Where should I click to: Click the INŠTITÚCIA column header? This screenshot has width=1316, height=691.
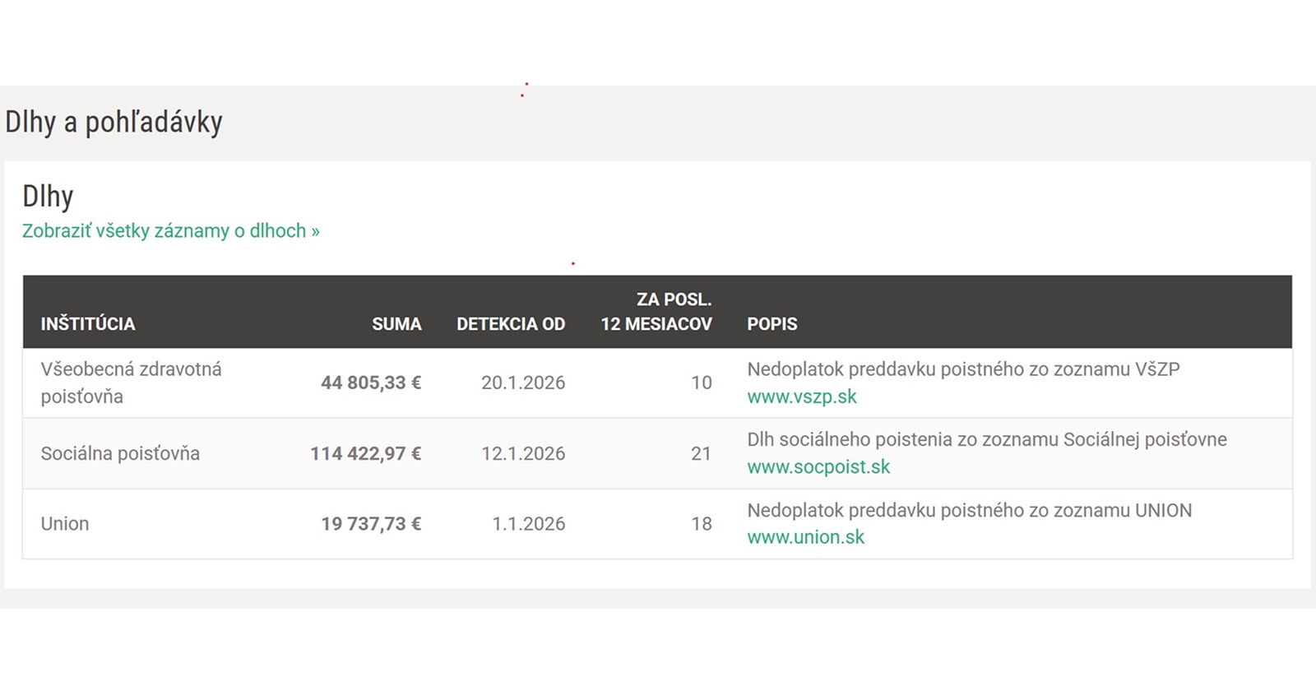(88, 324)
